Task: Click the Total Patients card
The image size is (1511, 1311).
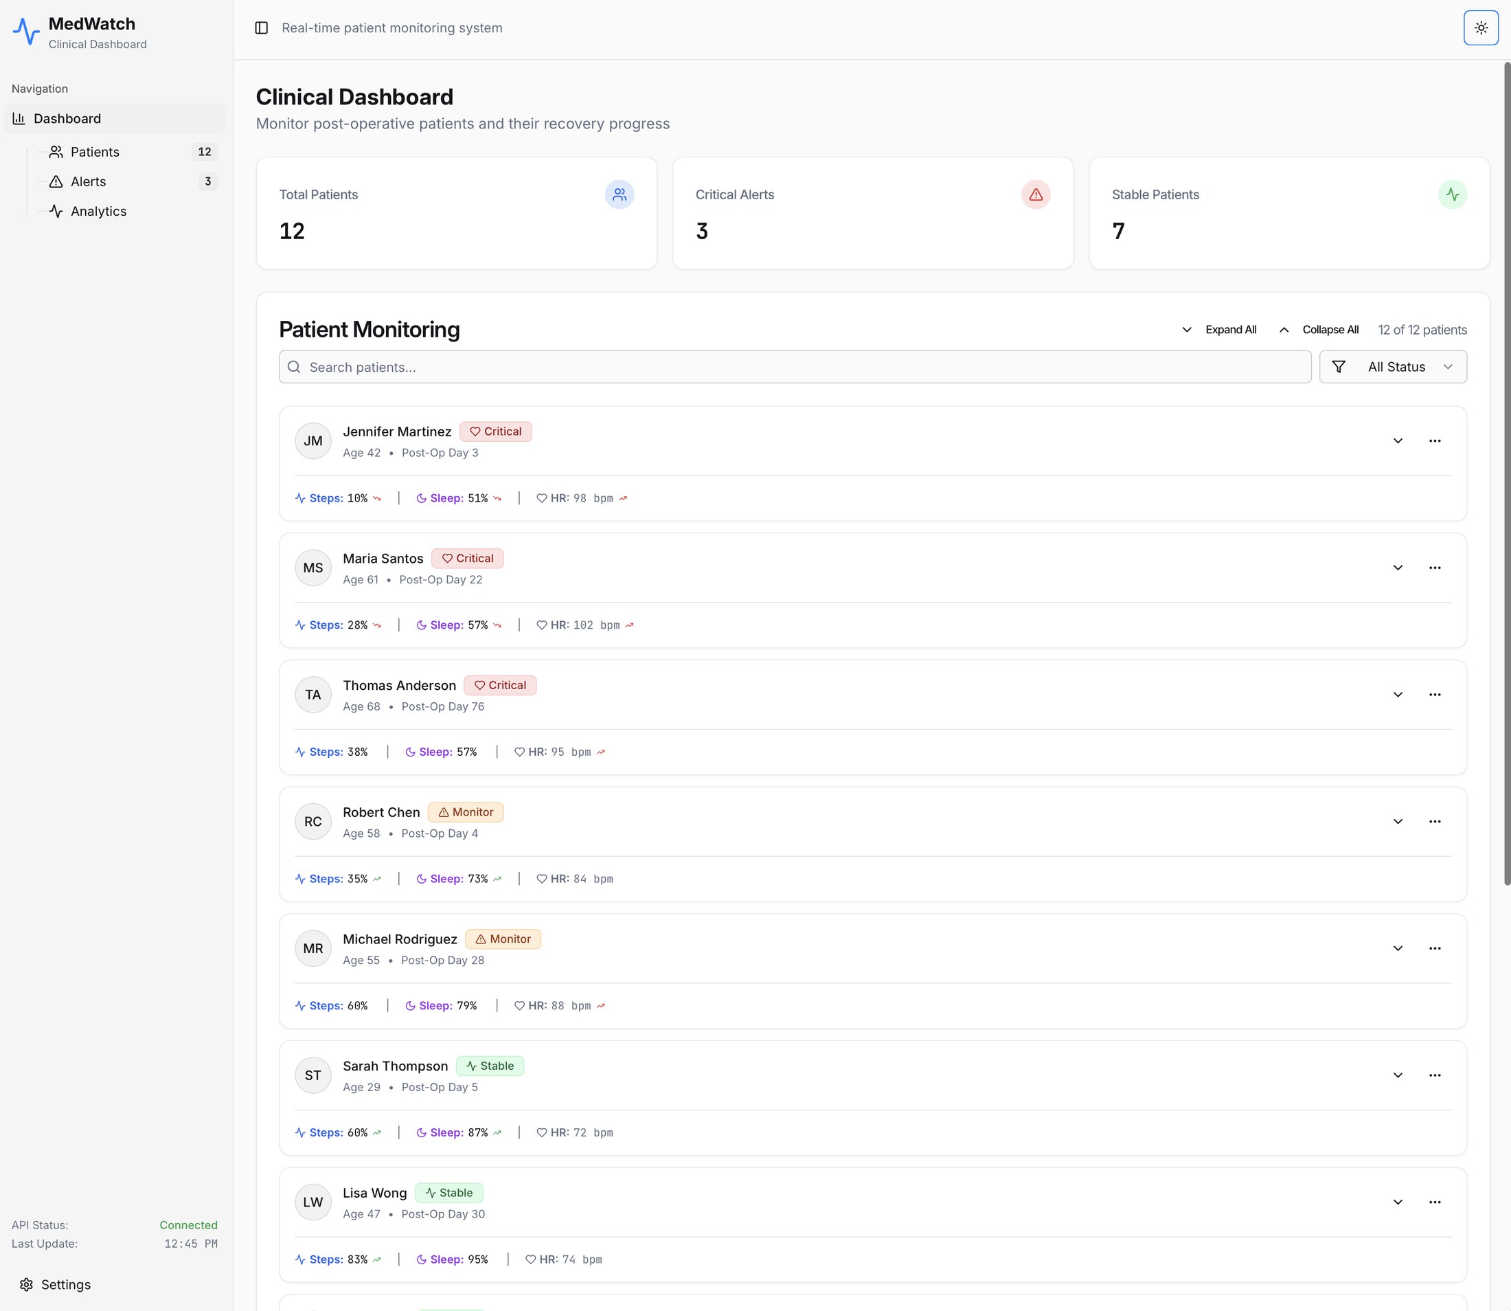Action: tap(456, 213)
